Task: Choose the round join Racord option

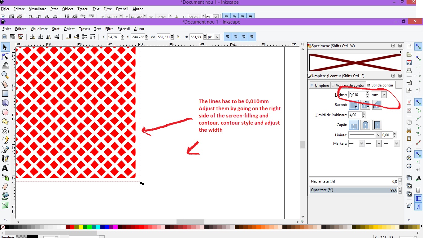Action: point(365,105)
